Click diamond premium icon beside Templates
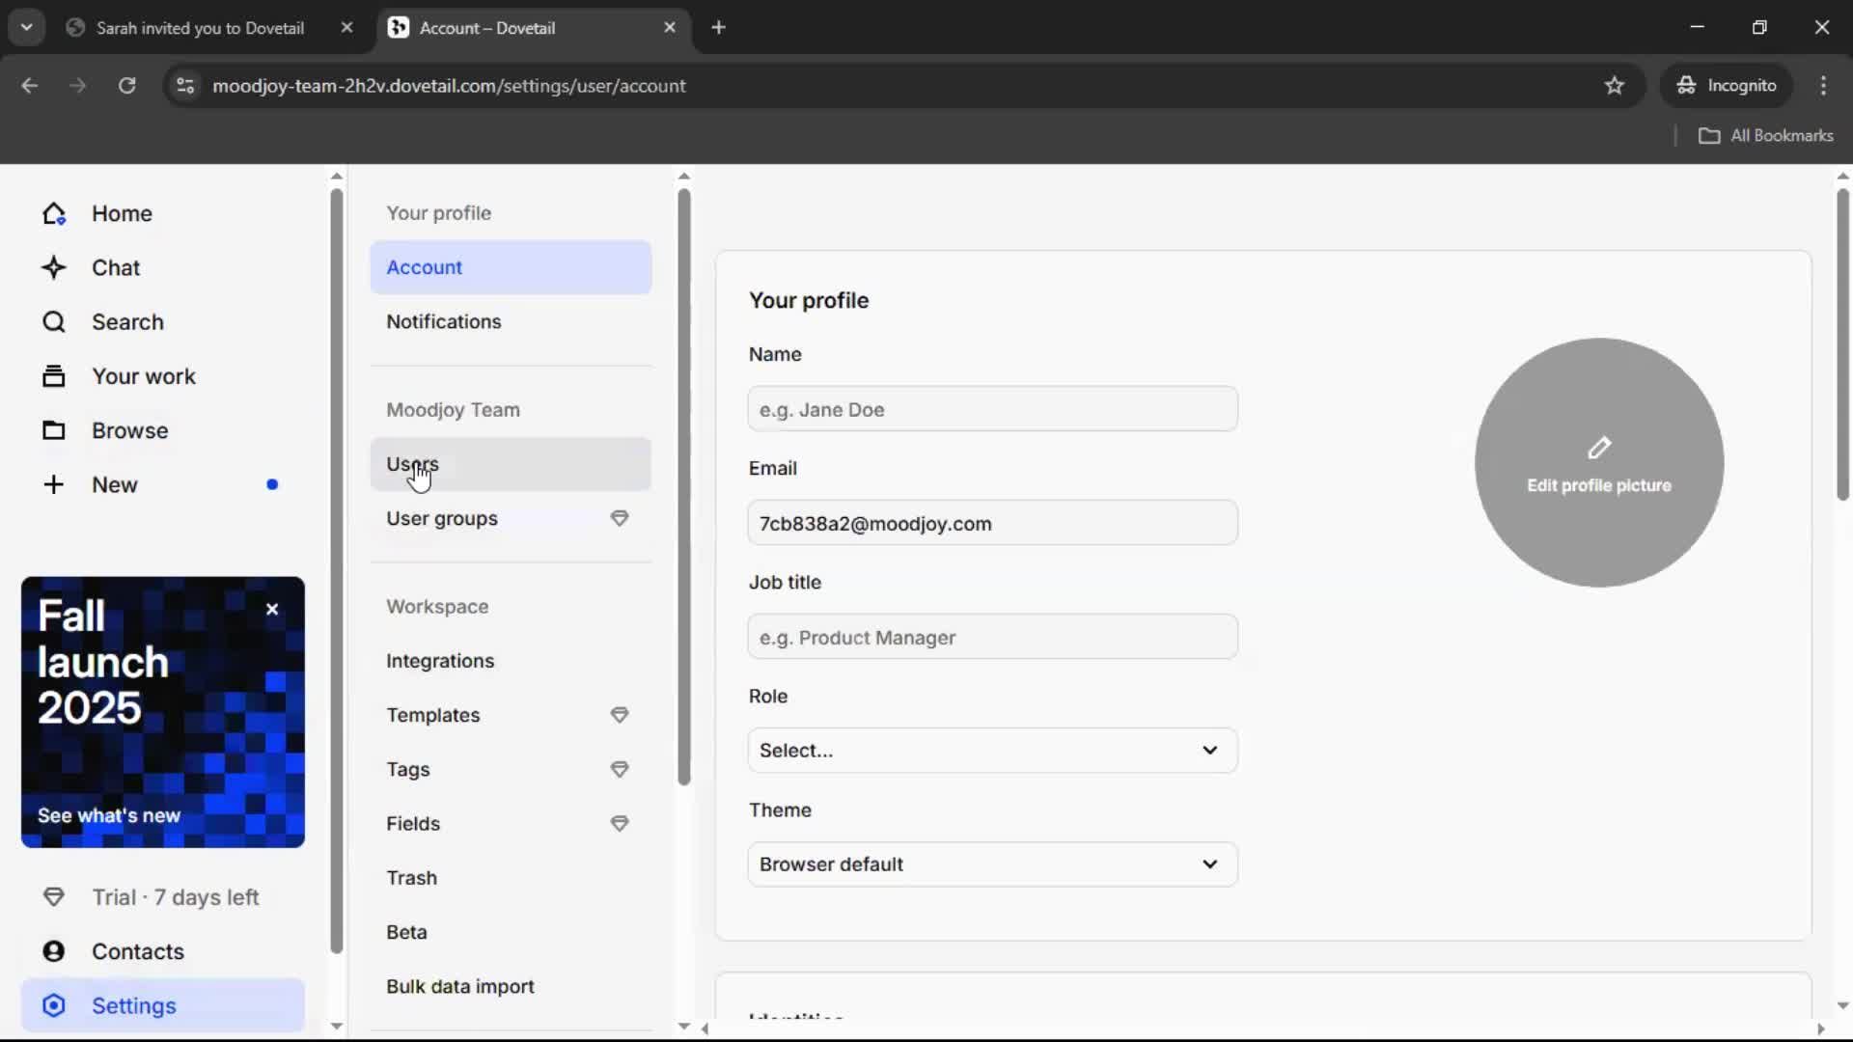 point(620,715)
